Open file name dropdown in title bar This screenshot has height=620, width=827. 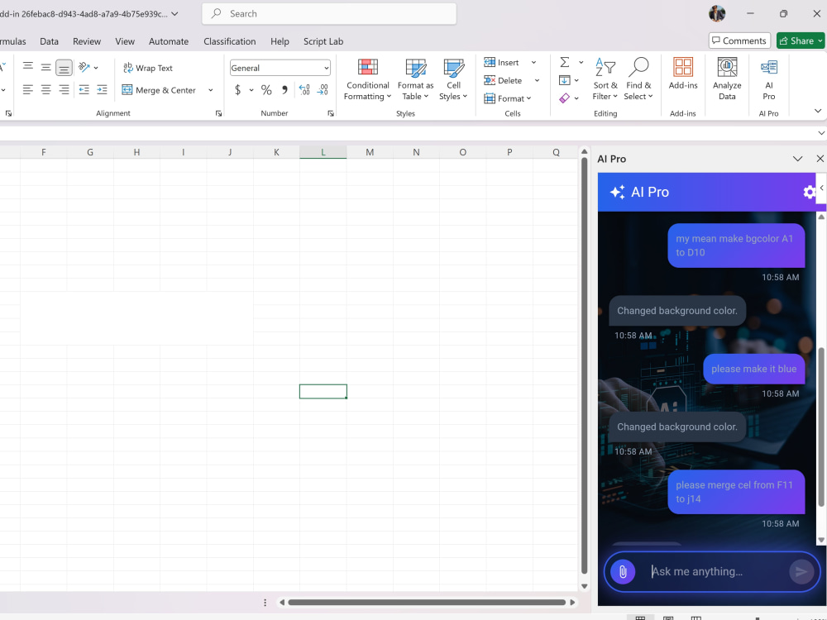point(175,14)
